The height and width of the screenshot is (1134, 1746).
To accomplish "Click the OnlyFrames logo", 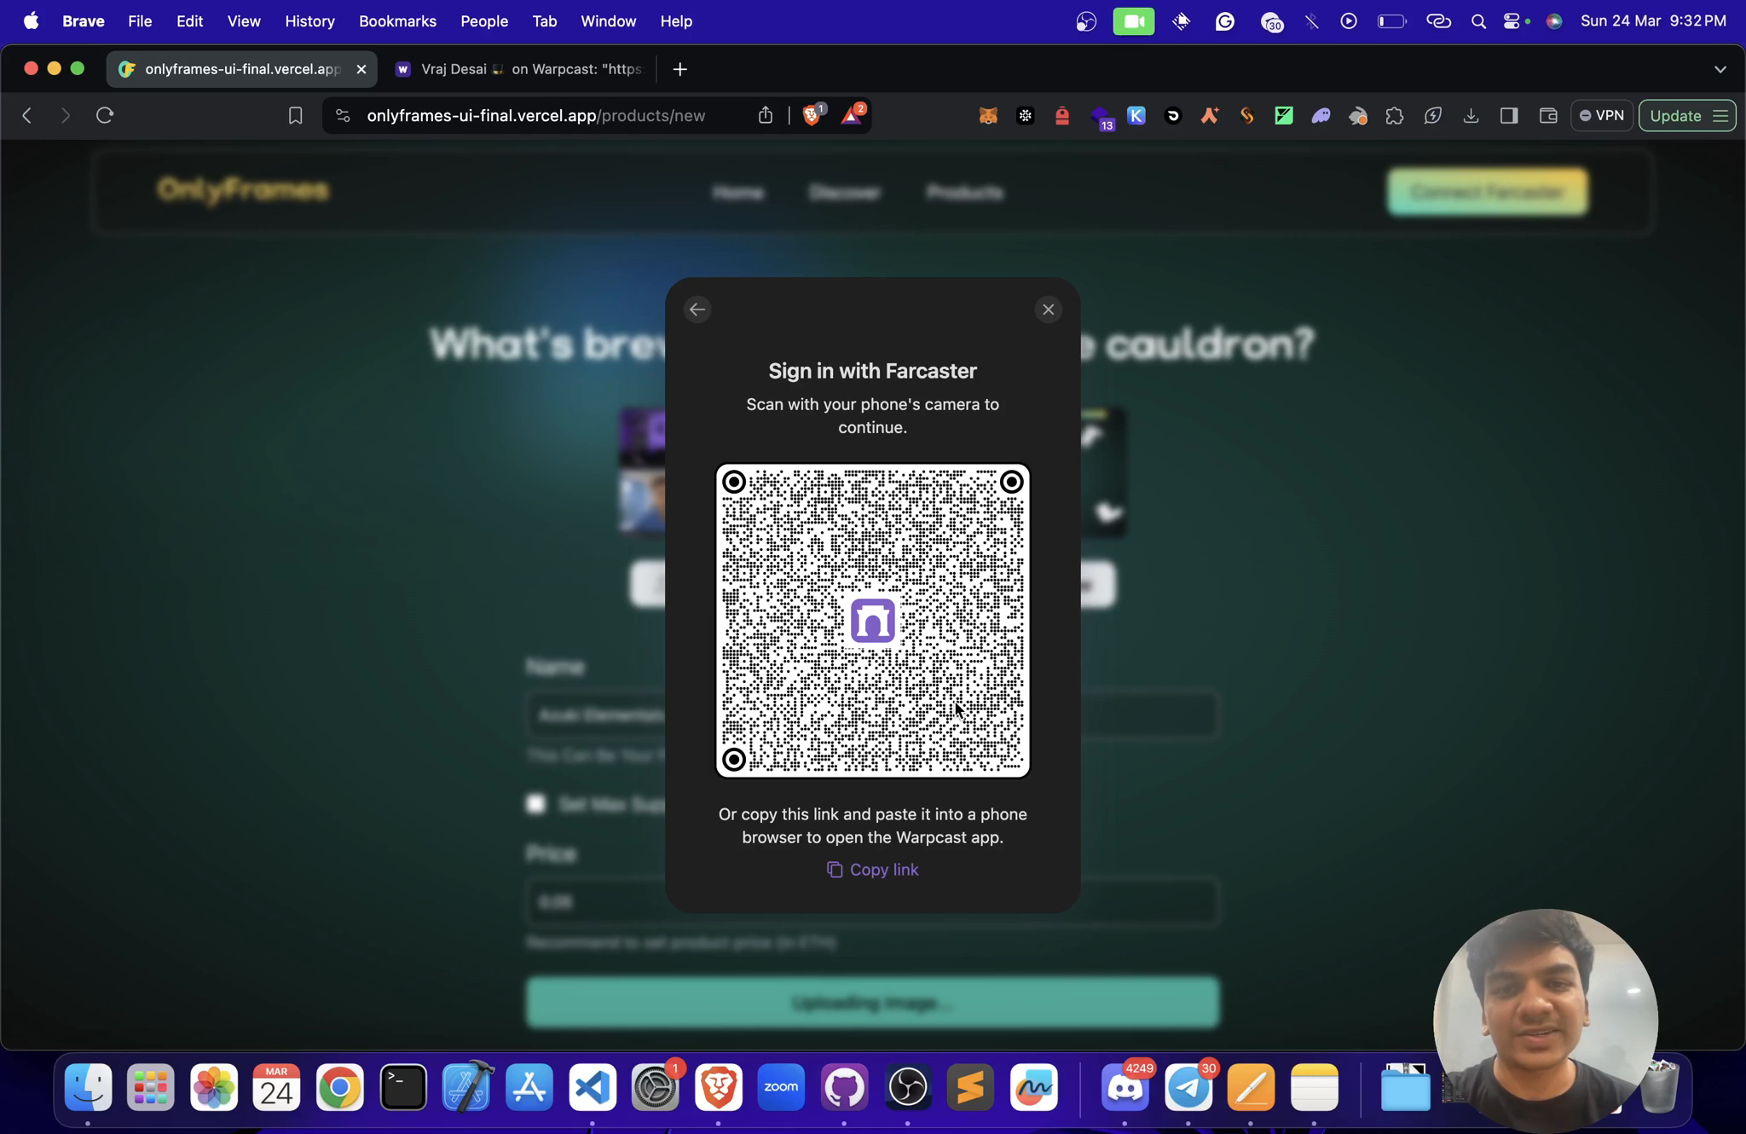I will tap(243, 189).
